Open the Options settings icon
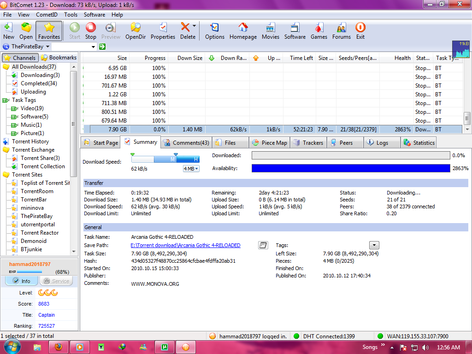 point(215,31)
